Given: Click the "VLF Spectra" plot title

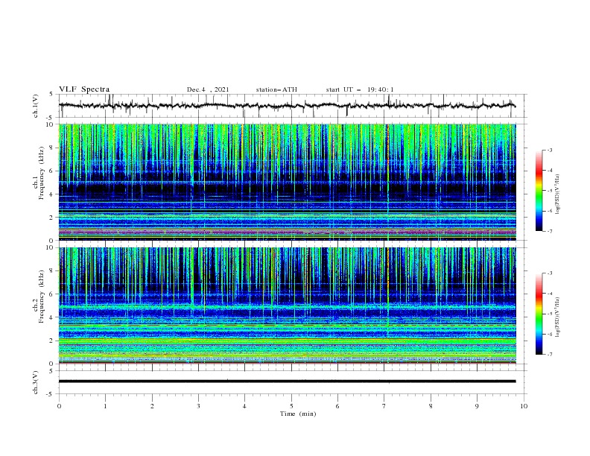Looking at the screenshot, I should [x=84, y=89].
